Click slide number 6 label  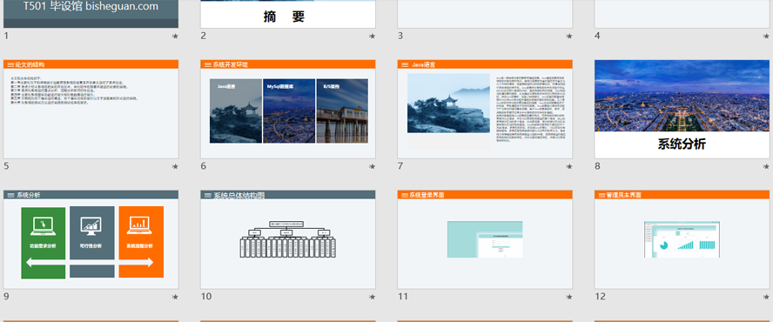[203, 166]
